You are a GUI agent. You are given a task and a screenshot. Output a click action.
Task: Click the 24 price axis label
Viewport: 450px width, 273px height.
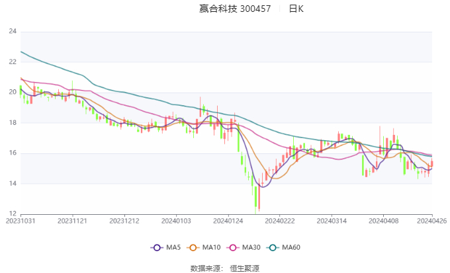pyautogui.click(x=13, y=32)
